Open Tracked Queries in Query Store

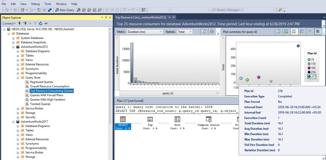[40, 104]
